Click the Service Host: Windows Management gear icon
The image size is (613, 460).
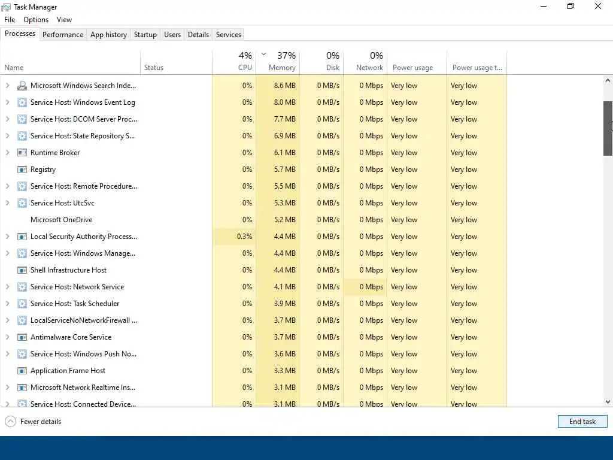[22, 253]
